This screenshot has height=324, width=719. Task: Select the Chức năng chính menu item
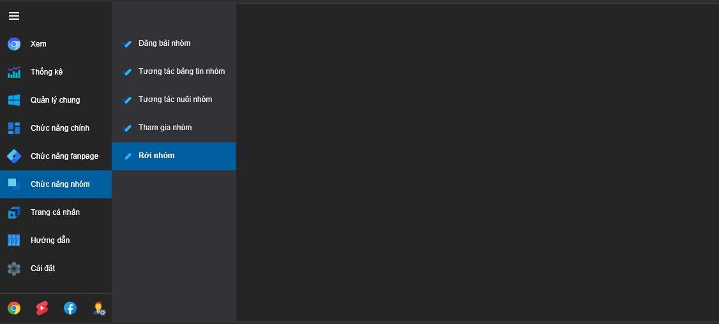56,128
